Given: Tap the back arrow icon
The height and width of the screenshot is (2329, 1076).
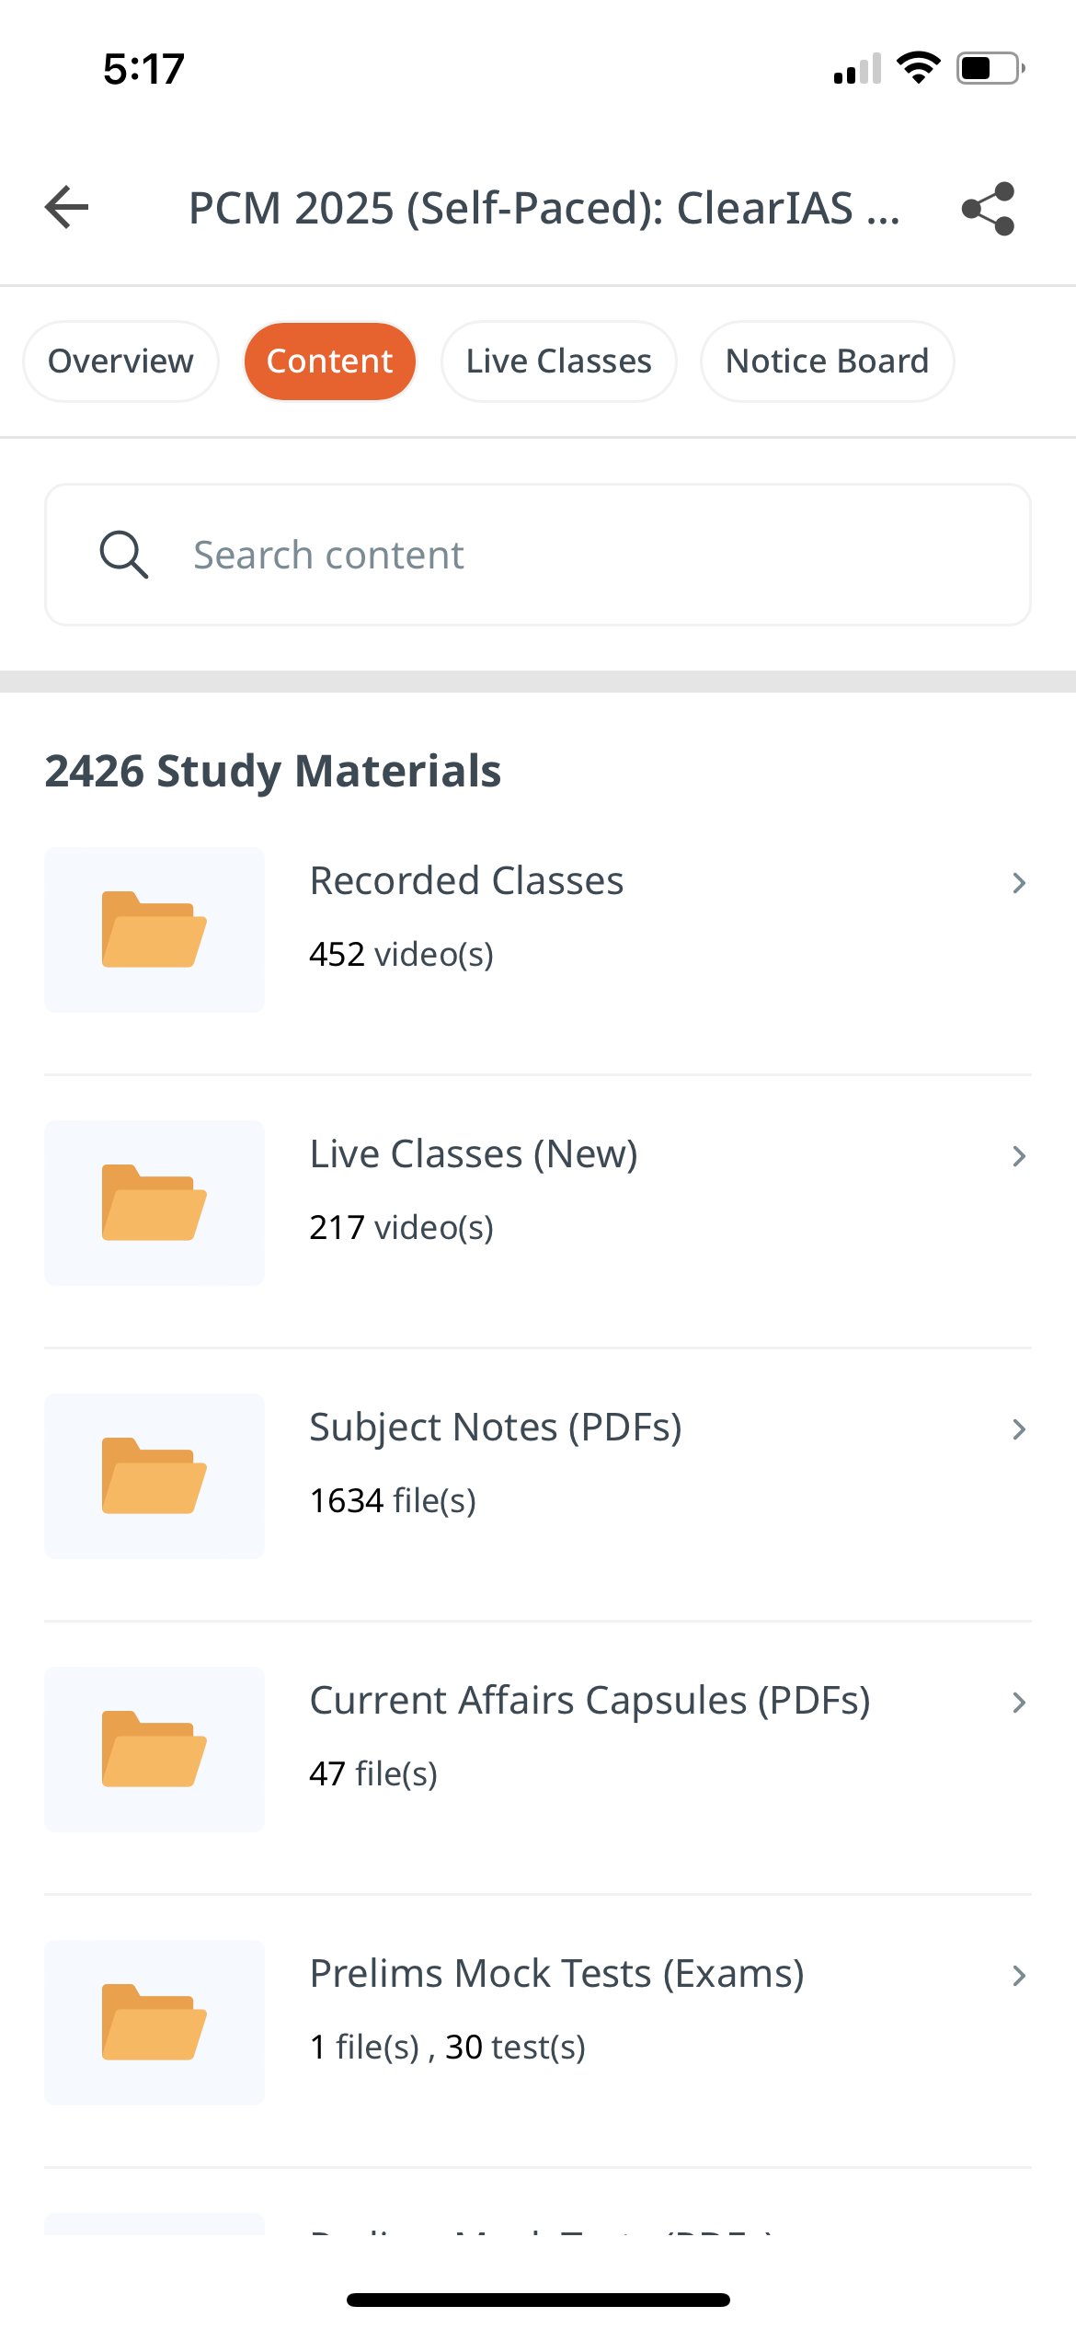Looking at the screenshot, I should click(67, 207).
